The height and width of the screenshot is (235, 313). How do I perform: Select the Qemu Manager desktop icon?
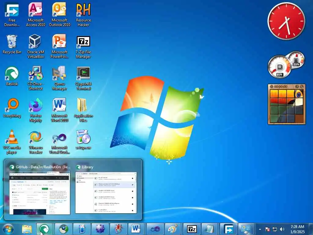60,78
